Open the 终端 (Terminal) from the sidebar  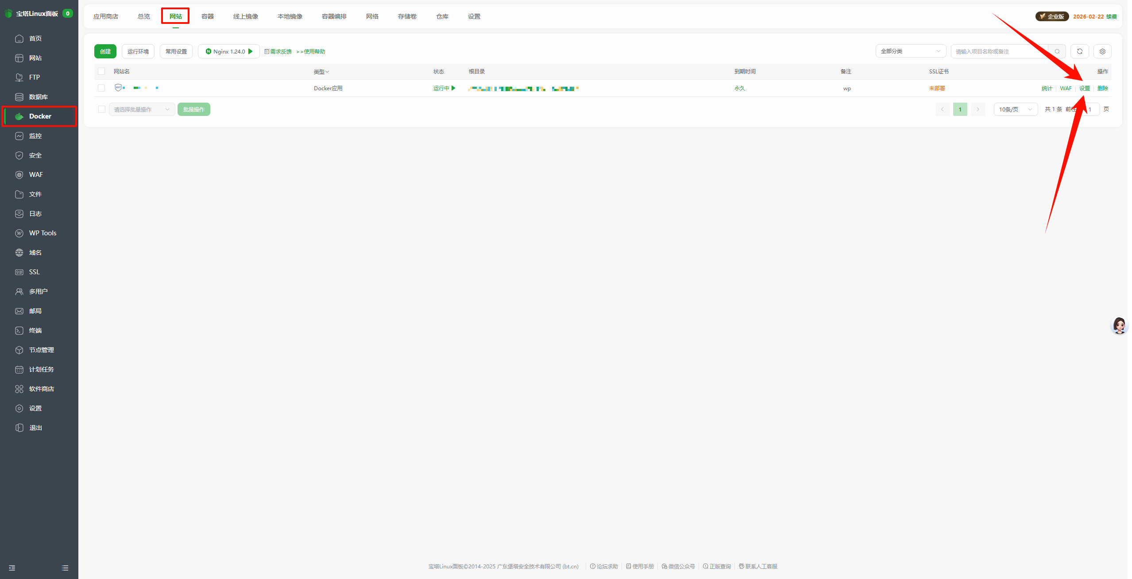coord(35,330)
